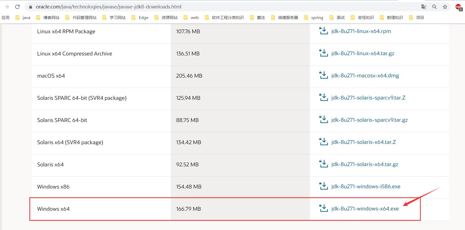Select Linux x64 Compressed Archive text
Viewport: 465px width, 230px height.
[x=75, y=54]
